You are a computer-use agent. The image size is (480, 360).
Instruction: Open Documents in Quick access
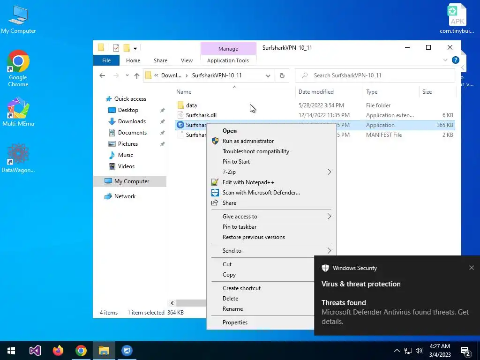tap(132, 133)
